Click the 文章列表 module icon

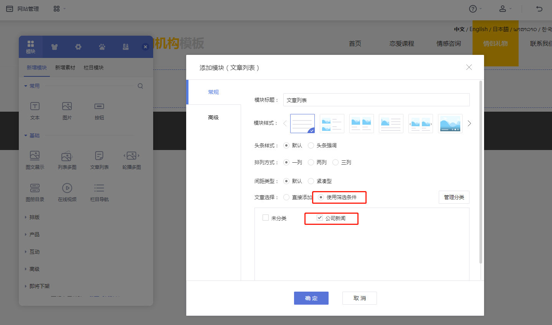coord(99,156)
